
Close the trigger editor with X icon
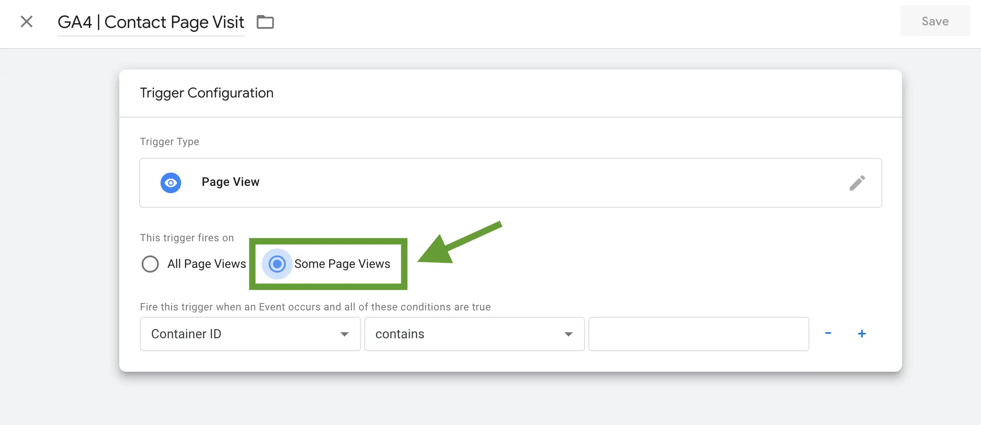pos(27,21)
